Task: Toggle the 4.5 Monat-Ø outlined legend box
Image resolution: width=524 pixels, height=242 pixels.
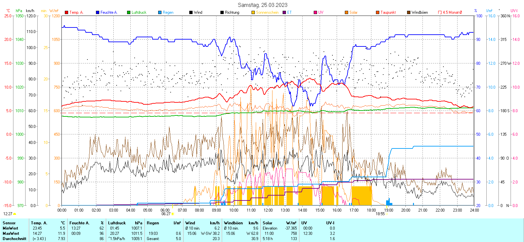Action: pyautogui.click(x=440, y=12)
